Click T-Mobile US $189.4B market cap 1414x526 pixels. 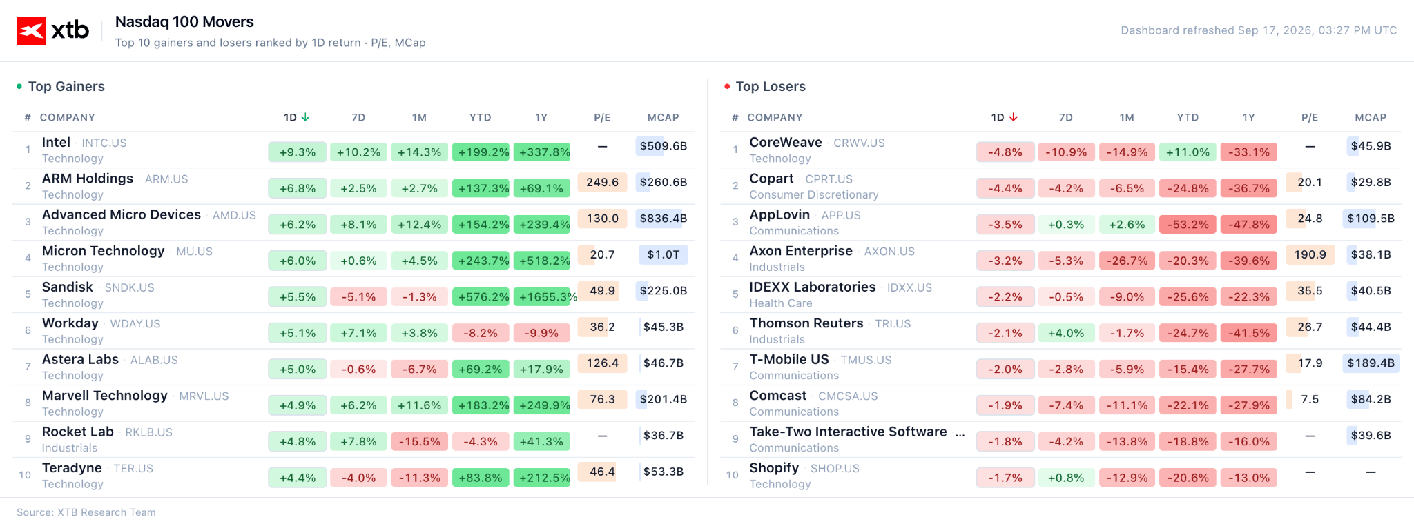coord(1371,363)
